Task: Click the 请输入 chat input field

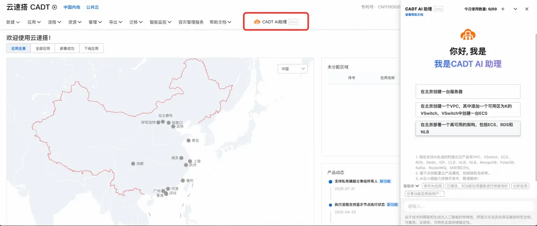Action: pos(468,206)
